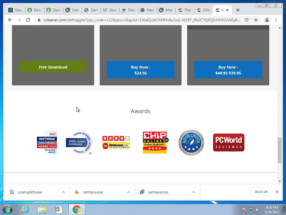
Task: Click the Share this page icon
Action: click(247, 20)
